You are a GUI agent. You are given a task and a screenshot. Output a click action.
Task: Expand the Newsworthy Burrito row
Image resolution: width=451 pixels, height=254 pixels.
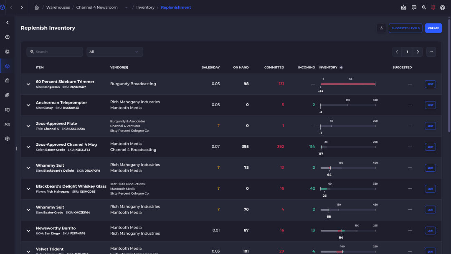[x=28, y=231]
